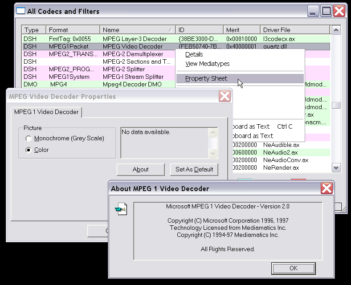Click down arrow in No data available box
The image size is (351, 285).
(x=212, y=154)
